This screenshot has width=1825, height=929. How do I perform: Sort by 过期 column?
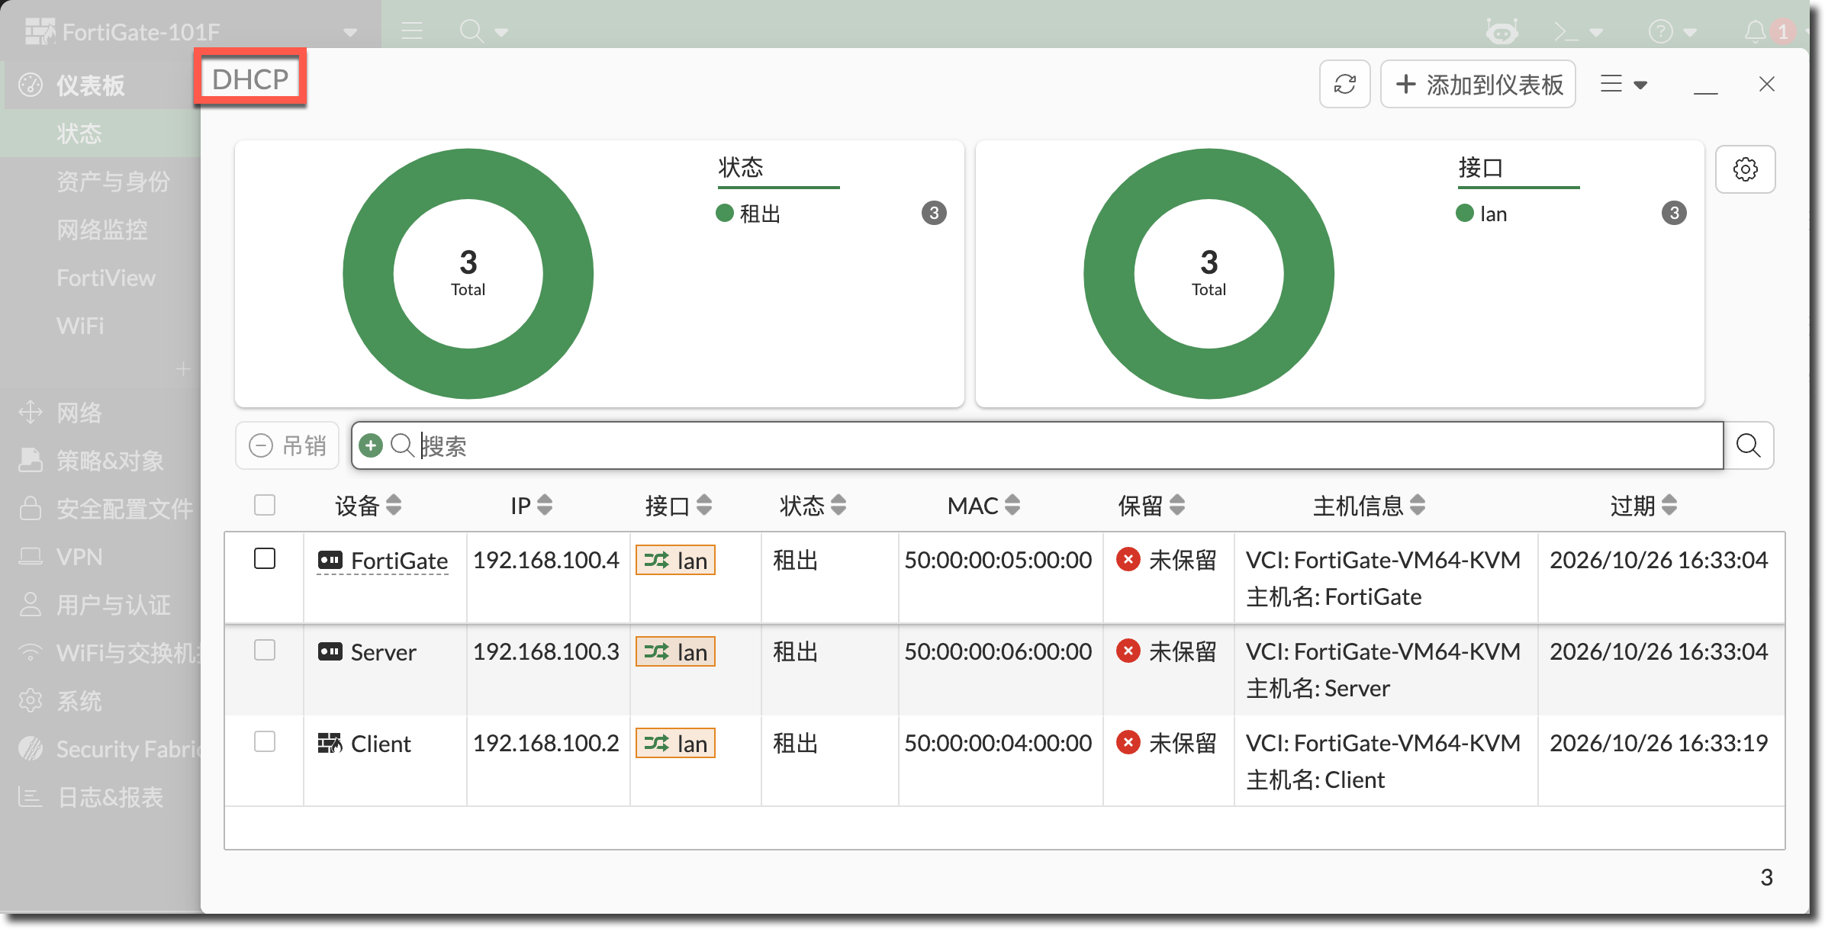tap(1643, 505)
